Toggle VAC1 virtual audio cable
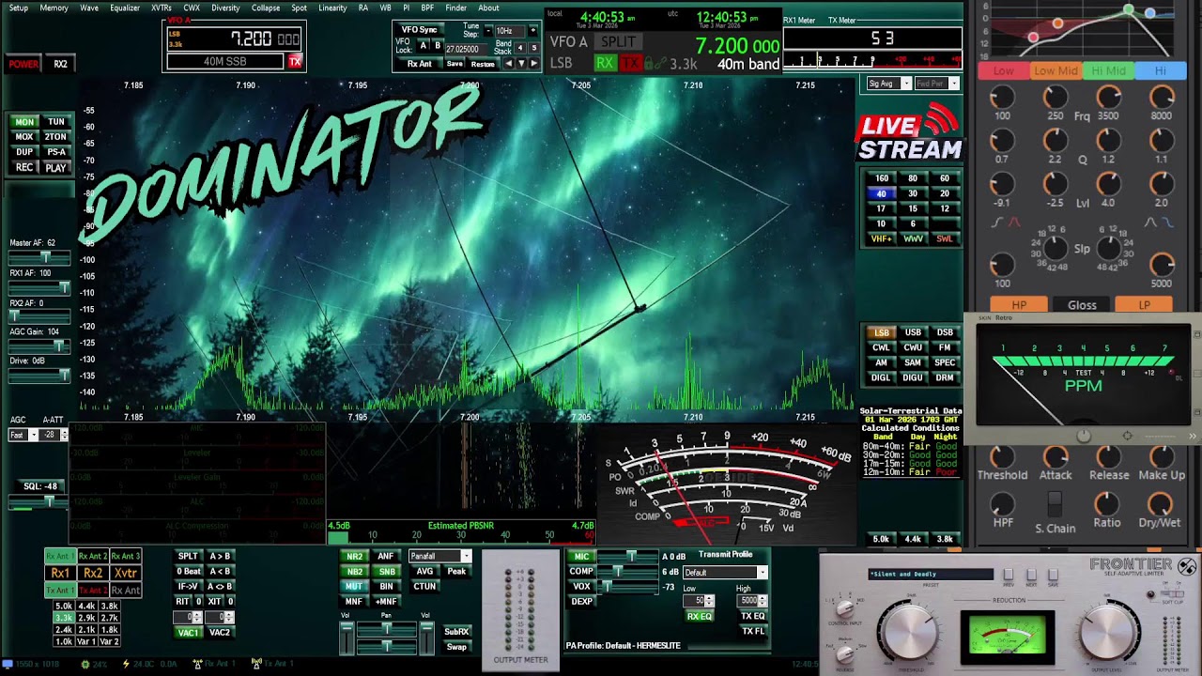The height and width of the screenshot is (676, 1202). coord(188,633)
